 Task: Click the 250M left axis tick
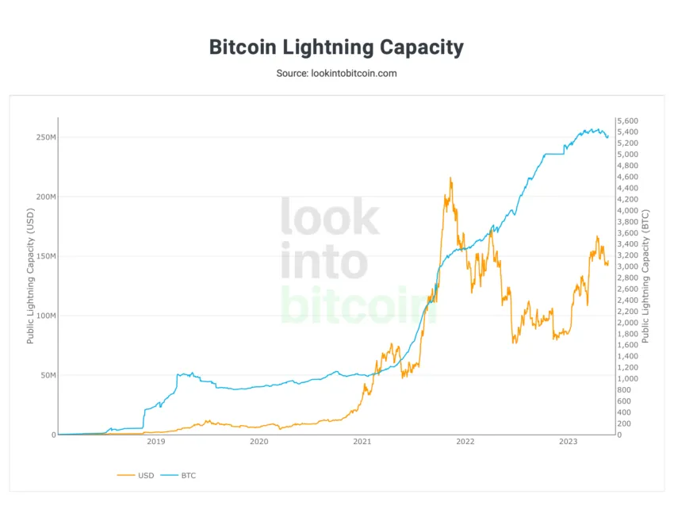[x=46, y=137]
